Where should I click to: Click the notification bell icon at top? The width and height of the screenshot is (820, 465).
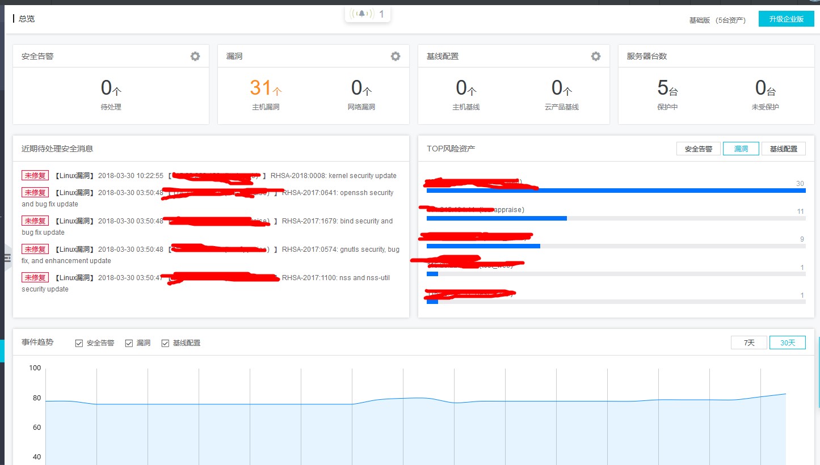click(361, 14)
